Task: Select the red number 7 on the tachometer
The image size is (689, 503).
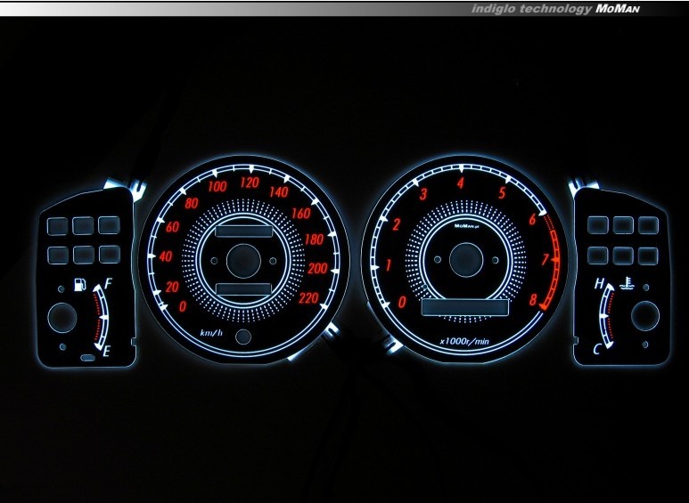Action: 545,261
